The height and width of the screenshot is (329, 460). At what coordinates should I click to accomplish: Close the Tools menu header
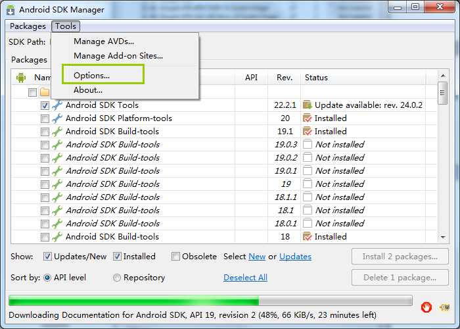click(66, 26)
